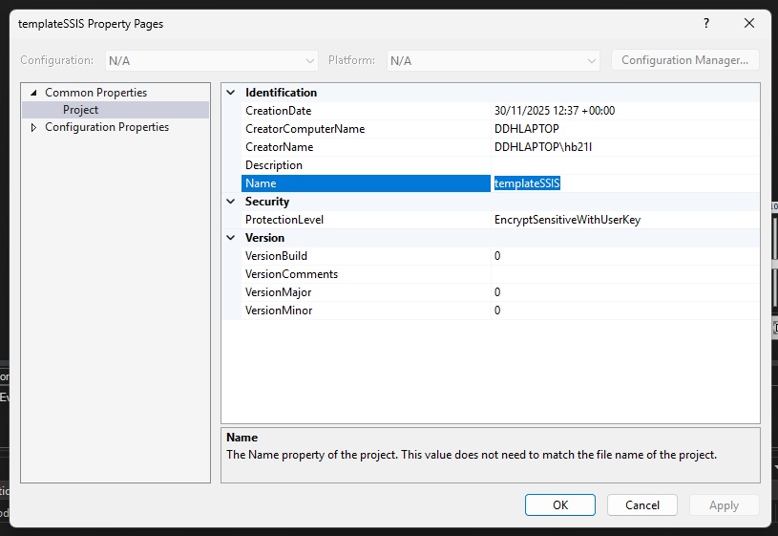The height and width of the screenshot is (536, 778).
Task: Click the CreatorComputerName property row
Action: [x=305, y=129]
